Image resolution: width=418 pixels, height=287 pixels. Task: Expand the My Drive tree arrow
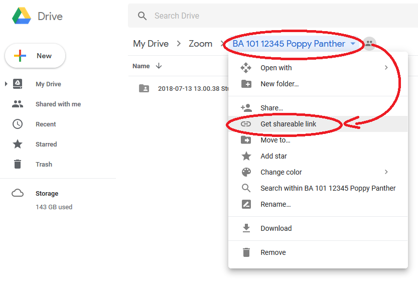pyautogui.click(x=6, y=84)
